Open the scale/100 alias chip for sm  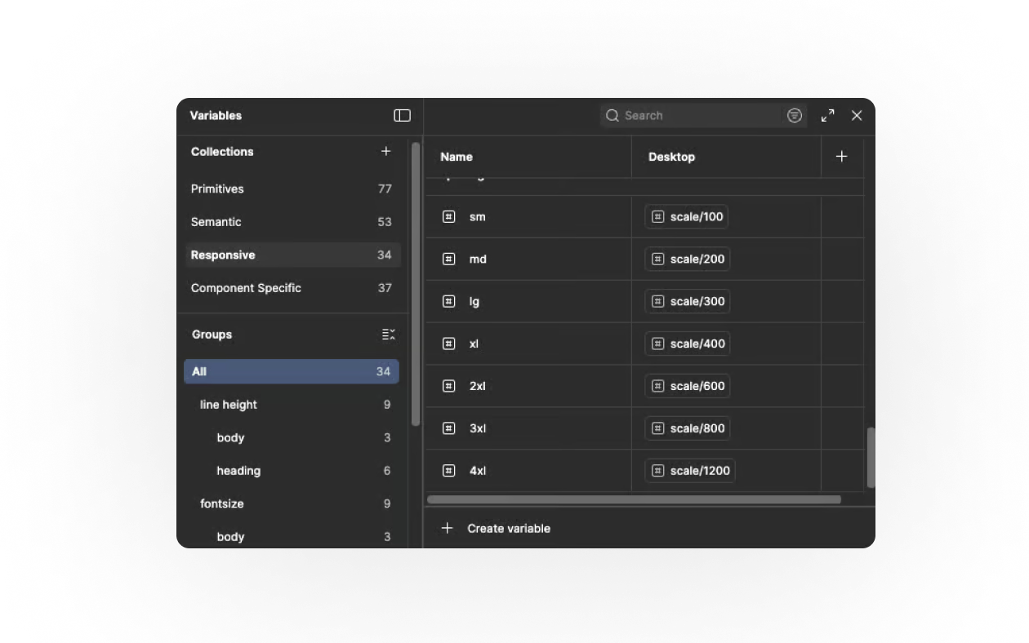(x=687, y=217)
